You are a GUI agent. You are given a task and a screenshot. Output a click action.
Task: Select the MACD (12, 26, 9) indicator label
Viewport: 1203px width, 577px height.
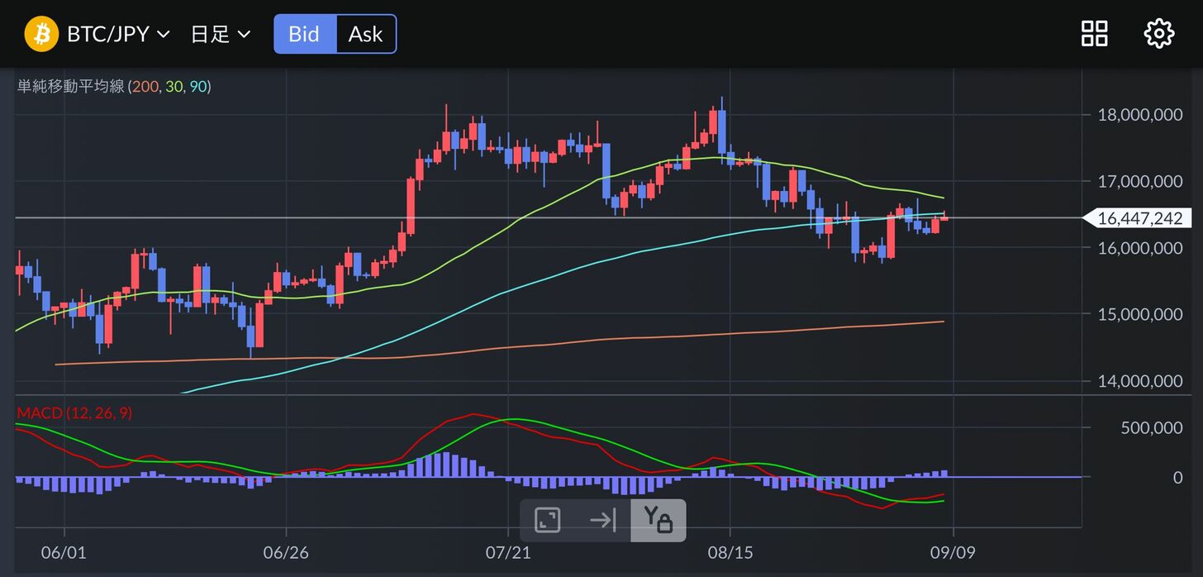click(74, 412)
